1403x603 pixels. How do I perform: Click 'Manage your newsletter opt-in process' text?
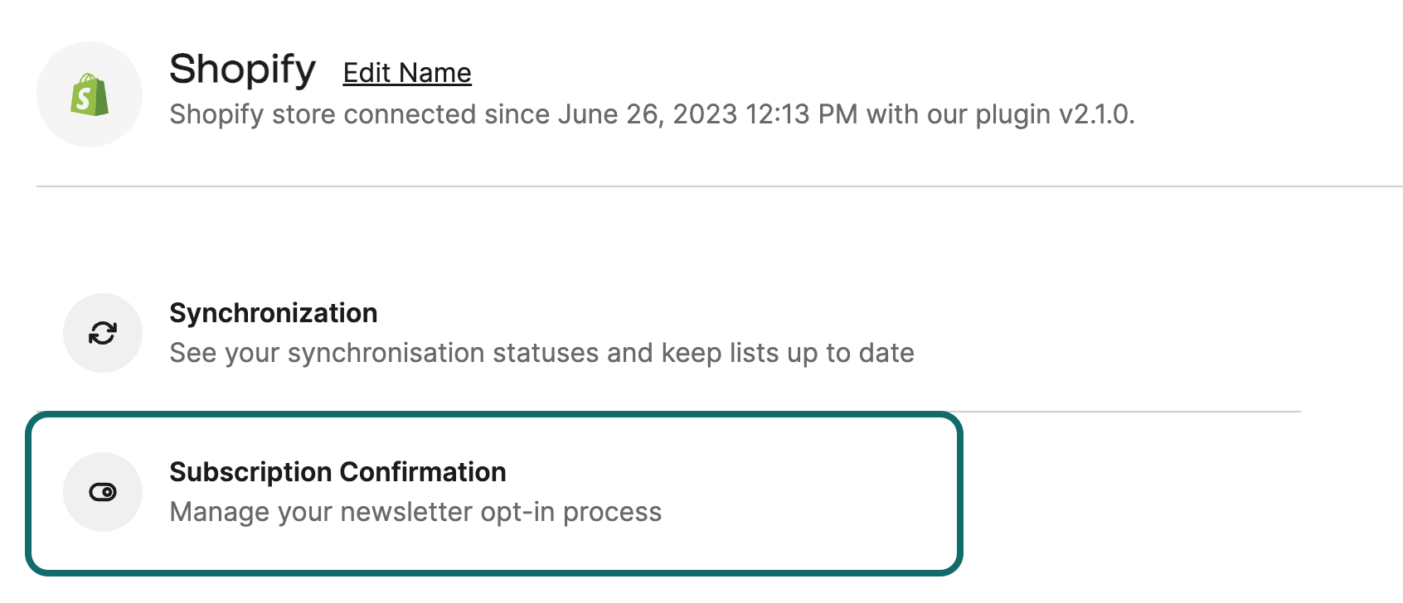click(x=415, y=512)
